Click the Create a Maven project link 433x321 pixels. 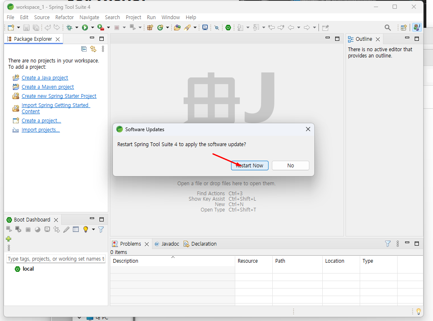(x=48, y=87)
